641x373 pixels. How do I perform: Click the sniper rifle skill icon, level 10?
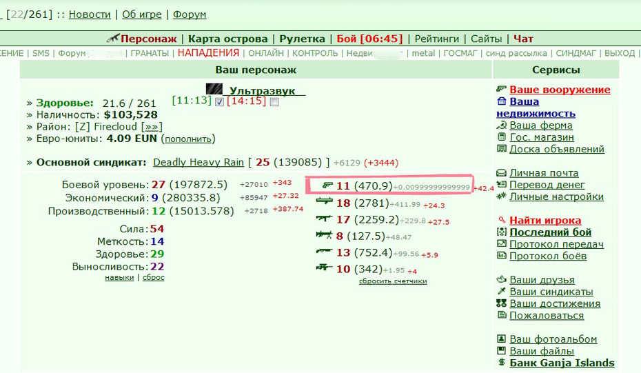tap(324, 268)
